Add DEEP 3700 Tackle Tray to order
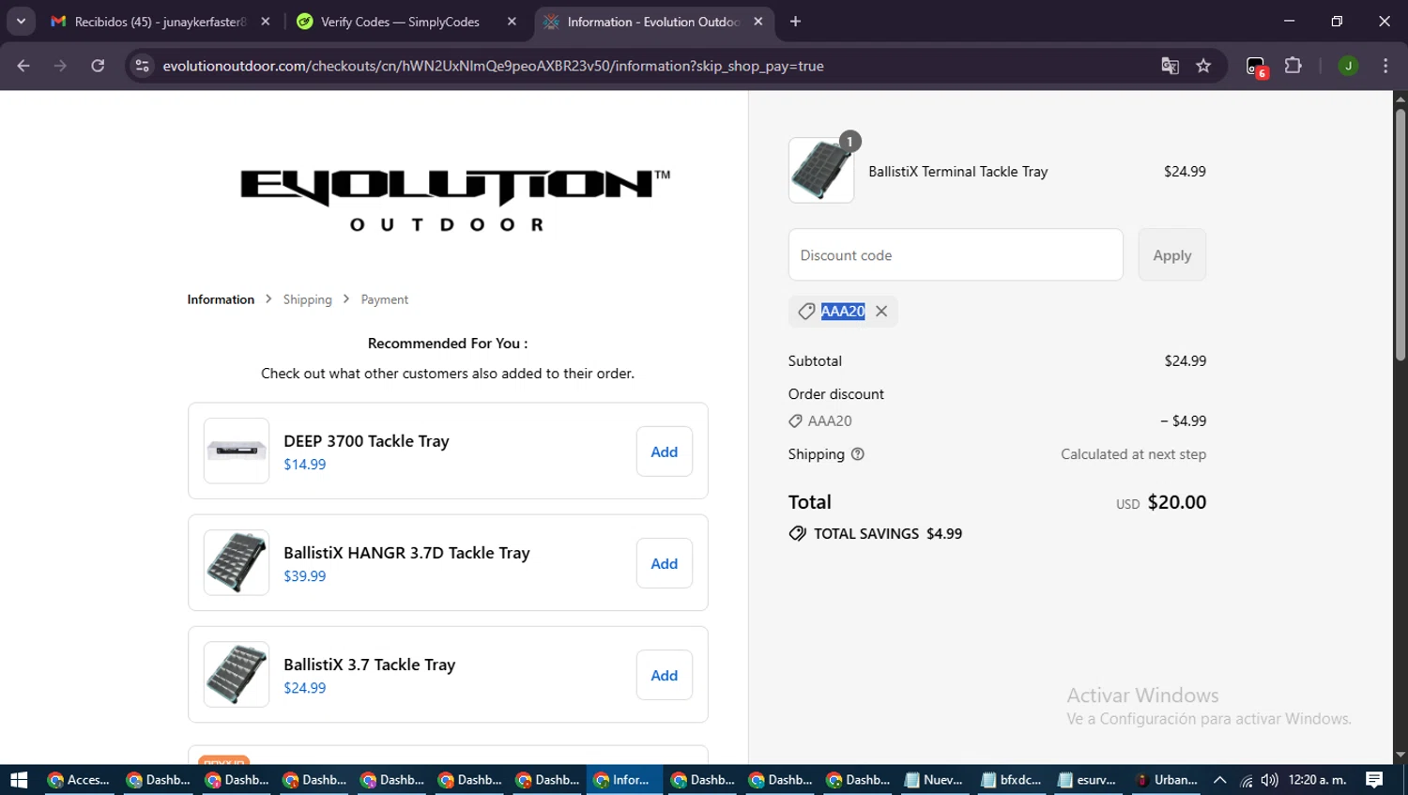The image size is (1408, 795). (665, 451)
